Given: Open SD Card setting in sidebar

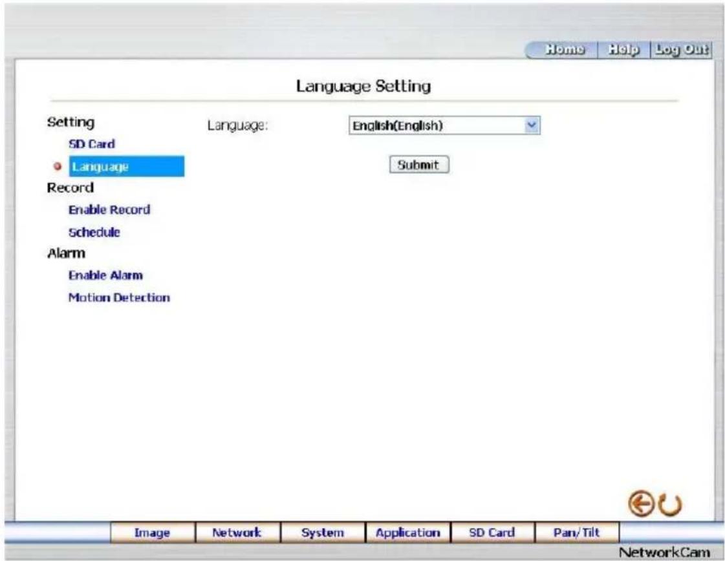Looking at the screenshot, I should [92, 144].
